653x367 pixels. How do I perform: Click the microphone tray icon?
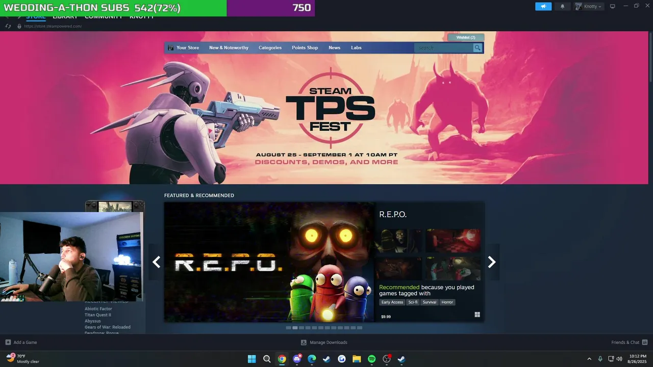[600, 359]
